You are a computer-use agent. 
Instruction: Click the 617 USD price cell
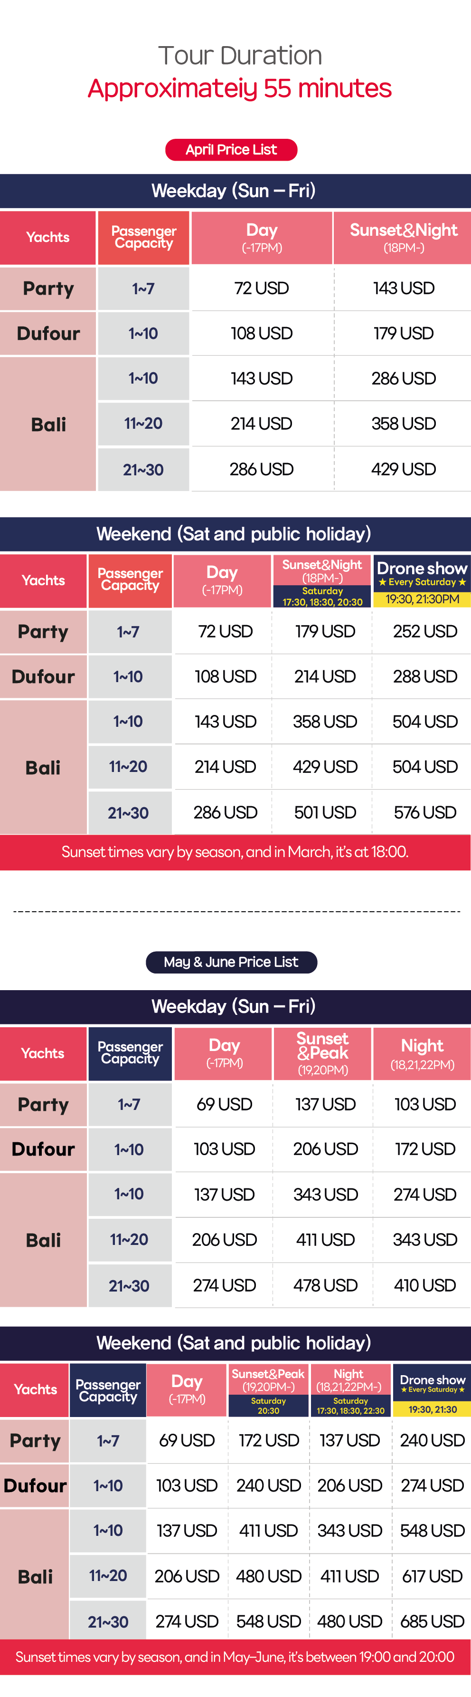[x=432, y=1576]
